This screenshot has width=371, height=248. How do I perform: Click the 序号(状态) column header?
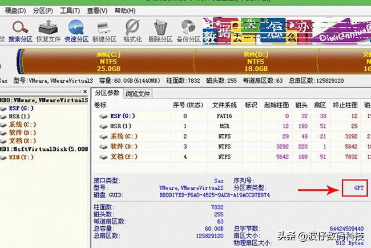pyautogui.click(x=188, y=105)
